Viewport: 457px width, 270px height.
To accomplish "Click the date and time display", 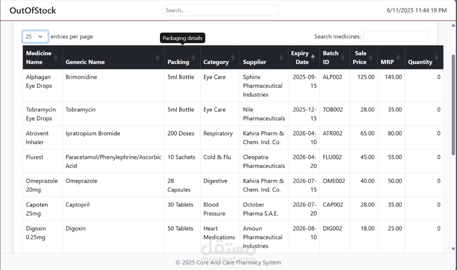I will pyautogui.click(x=417, y=10).
